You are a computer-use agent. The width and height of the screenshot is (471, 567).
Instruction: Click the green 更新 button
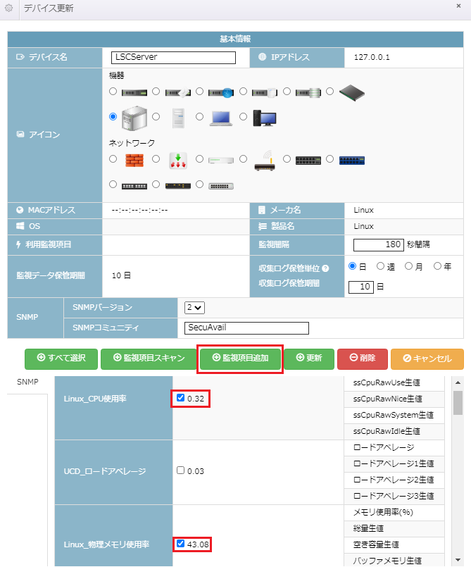click(309, 359)
